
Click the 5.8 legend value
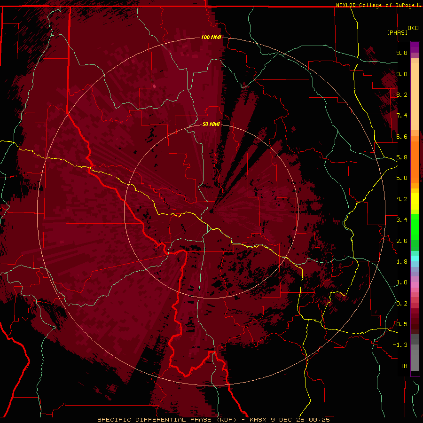(402, 157)
